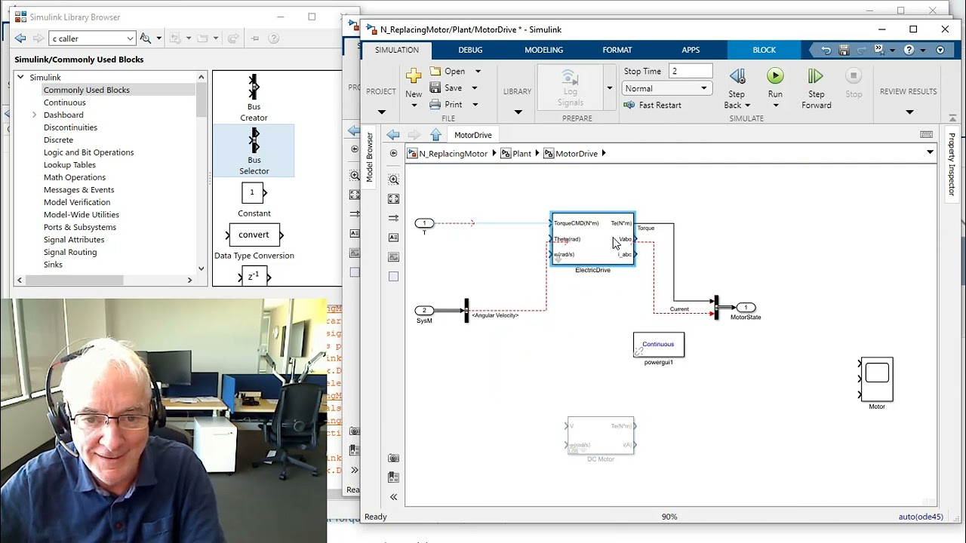This screenshot has width=966, height=543.
Task: Click the Save disk icon
Action: (435, 87)
